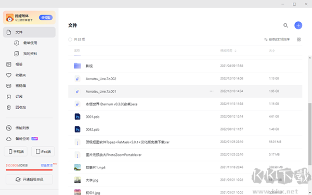312x195 pixels.
Task: Click the blue plus button to add files
Action: [x=298, y=25]
